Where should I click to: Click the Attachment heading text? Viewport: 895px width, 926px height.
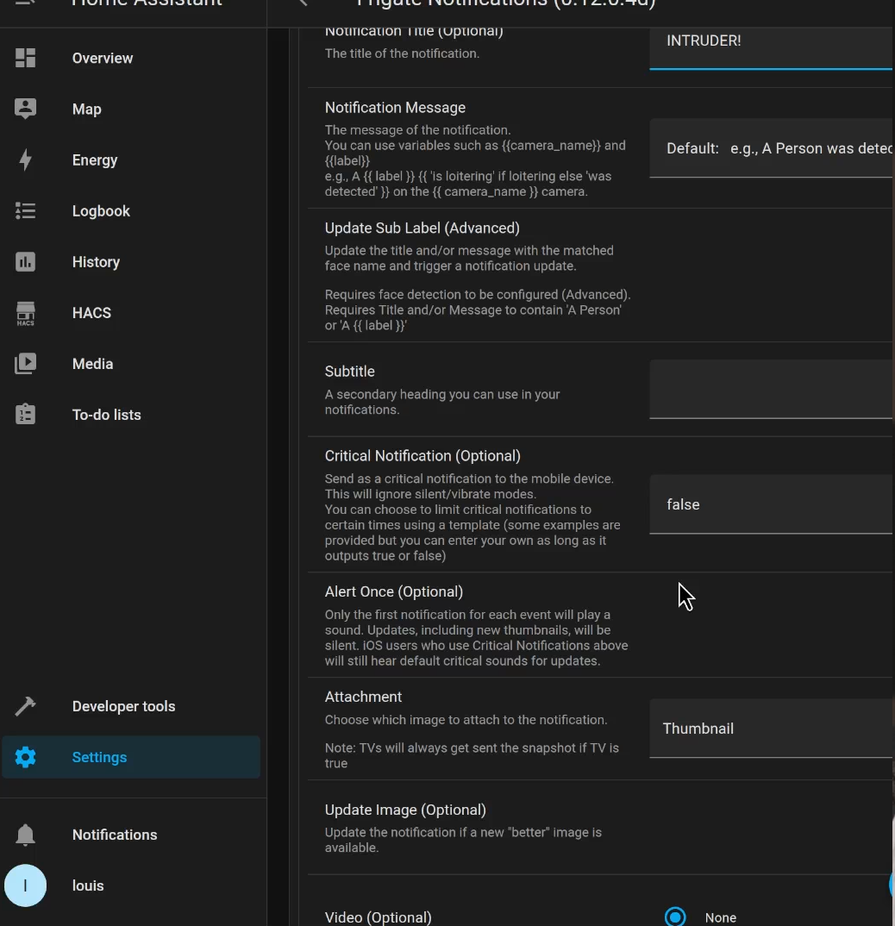363,697
